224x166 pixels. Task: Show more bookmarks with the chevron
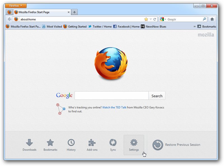click(x=194, y=26)
